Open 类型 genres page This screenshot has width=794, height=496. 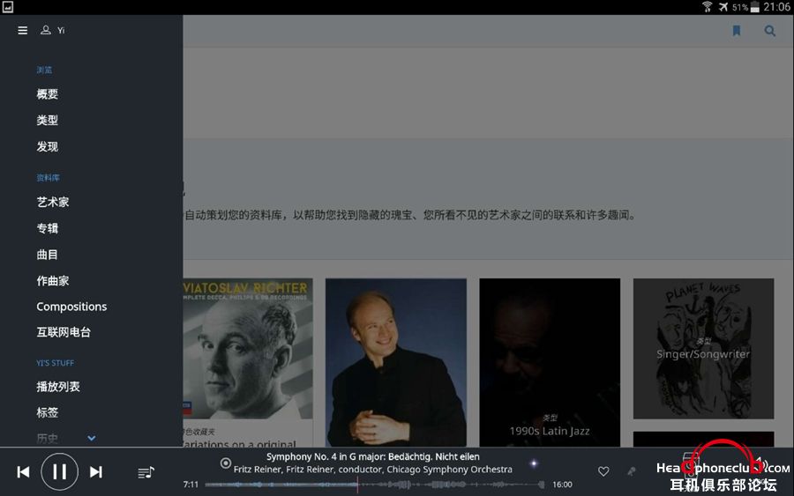point(47,121)
